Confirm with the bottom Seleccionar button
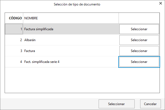The image size is (165, 110). (117, 104)
